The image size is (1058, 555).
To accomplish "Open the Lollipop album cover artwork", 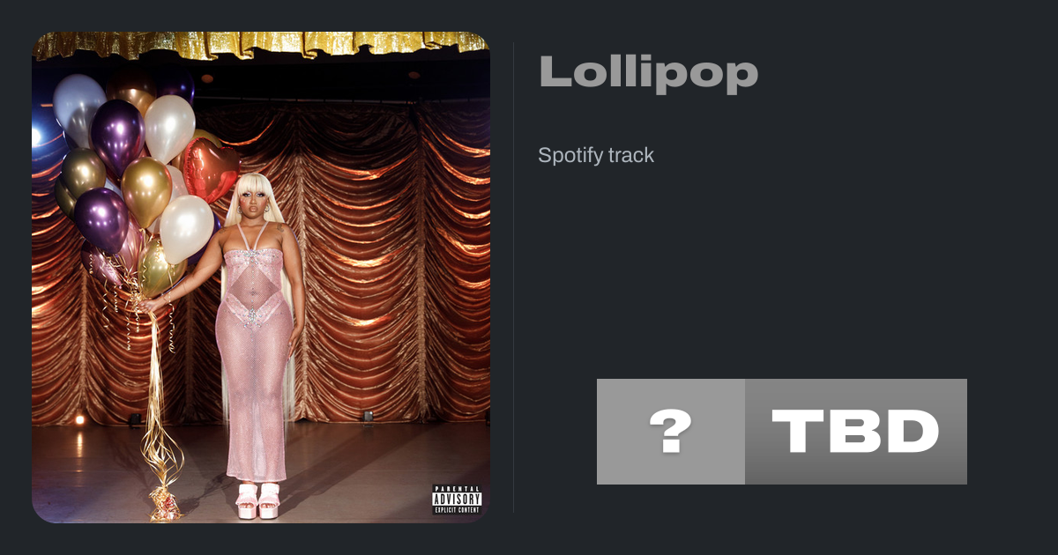I will pos(261,277).
